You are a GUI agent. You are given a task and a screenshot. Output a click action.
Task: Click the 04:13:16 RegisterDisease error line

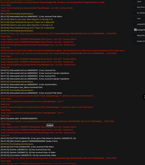(x=53, y=2)
